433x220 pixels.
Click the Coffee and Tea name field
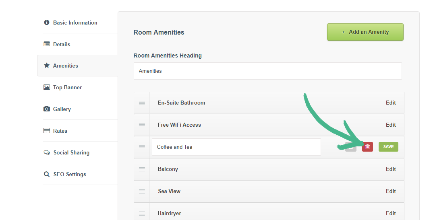[236, 147]
